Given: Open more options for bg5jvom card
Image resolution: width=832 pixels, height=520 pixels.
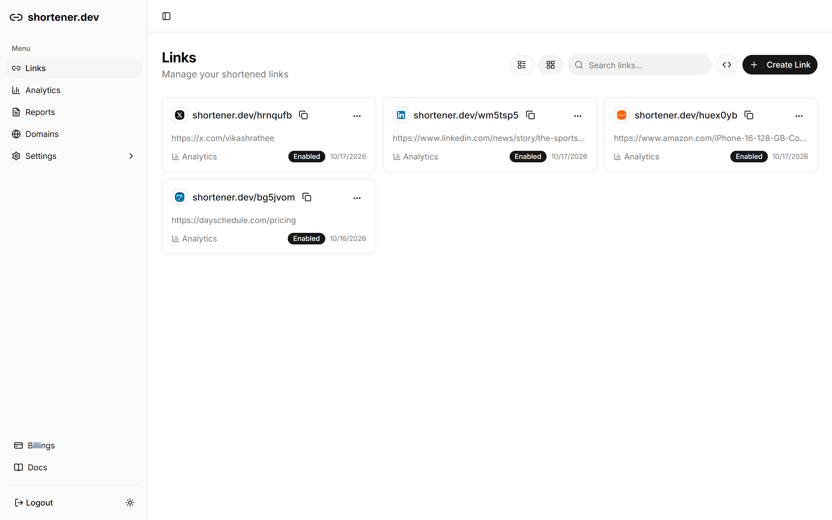Looking at the screenshot, I should (357, 198).
